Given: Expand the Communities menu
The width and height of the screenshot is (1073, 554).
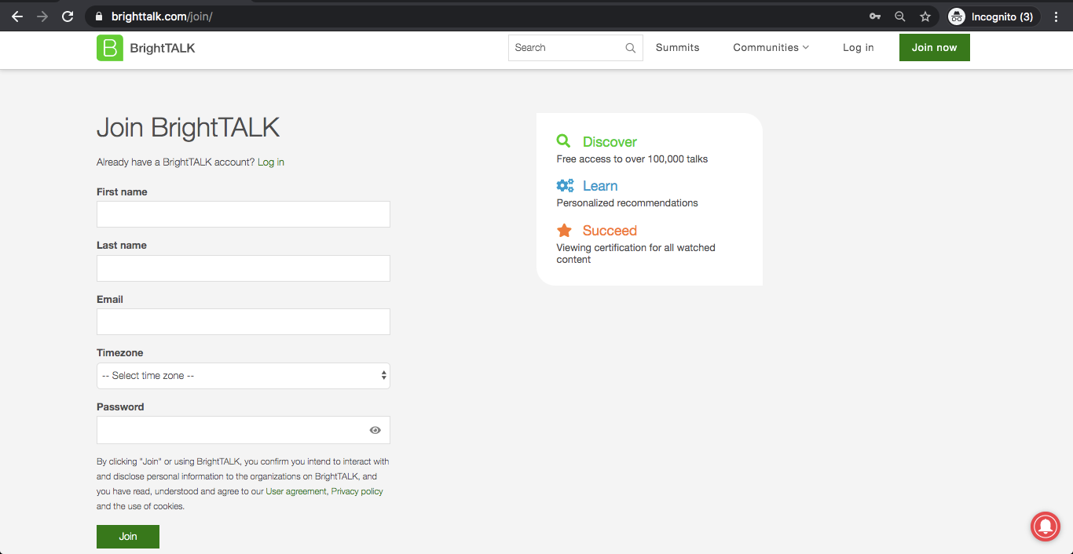Looking at the screenshot, I should click(x=771, y=48).
